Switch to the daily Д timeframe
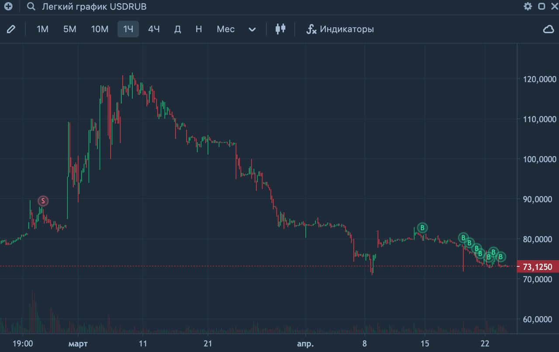Screen dimensions: 559x352 [x=178, y=29]
